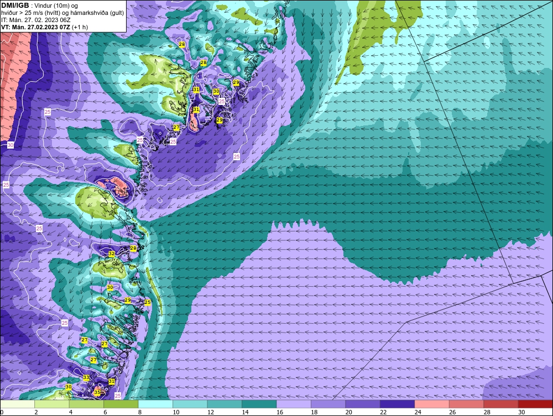Click the legend scale number 4
553x416 pixels.
point(71,413)
